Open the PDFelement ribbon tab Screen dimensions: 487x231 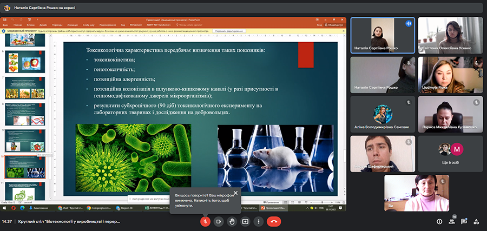point(136,25)
